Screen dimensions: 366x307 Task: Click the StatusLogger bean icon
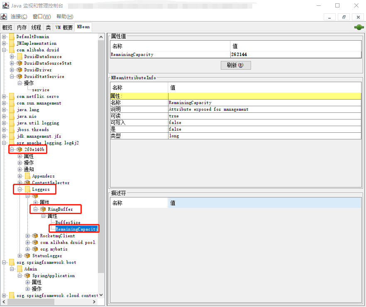click(x=27, y=256)
